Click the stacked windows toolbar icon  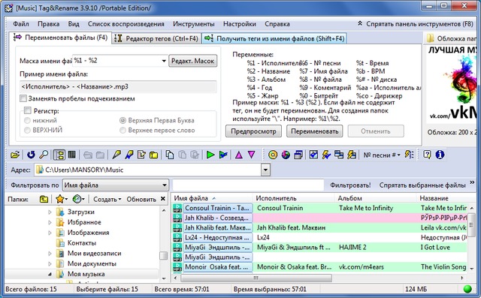click(298, 155)
